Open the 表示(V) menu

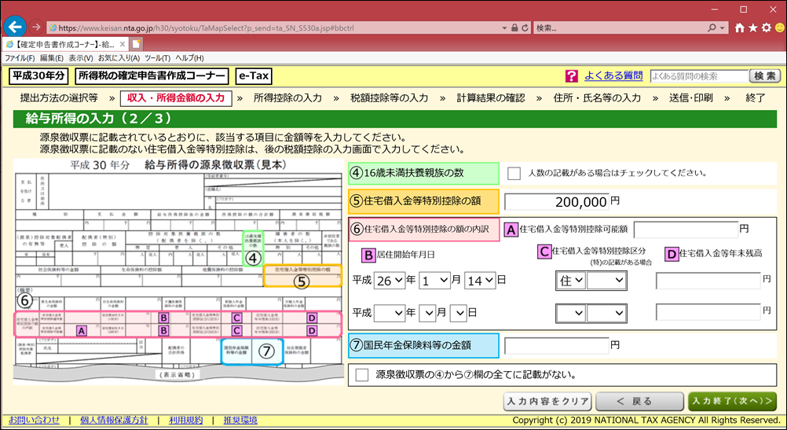pos(81,58)
